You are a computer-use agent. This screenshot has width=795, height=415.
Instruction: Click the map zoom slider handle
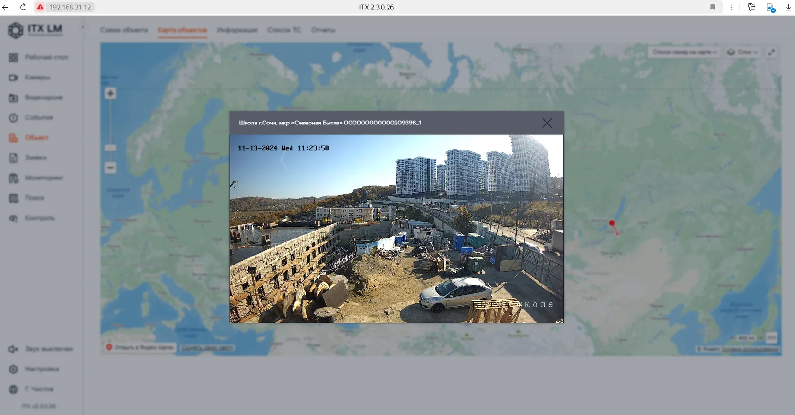click(x=110, y=148)
